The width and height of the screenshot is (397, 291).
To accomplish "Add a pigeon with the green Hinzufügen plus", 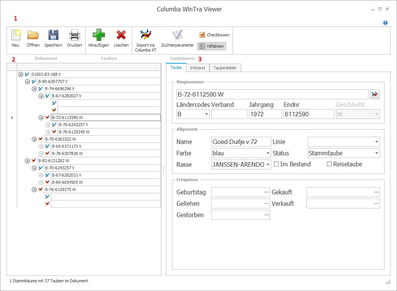I will point(98,36).
